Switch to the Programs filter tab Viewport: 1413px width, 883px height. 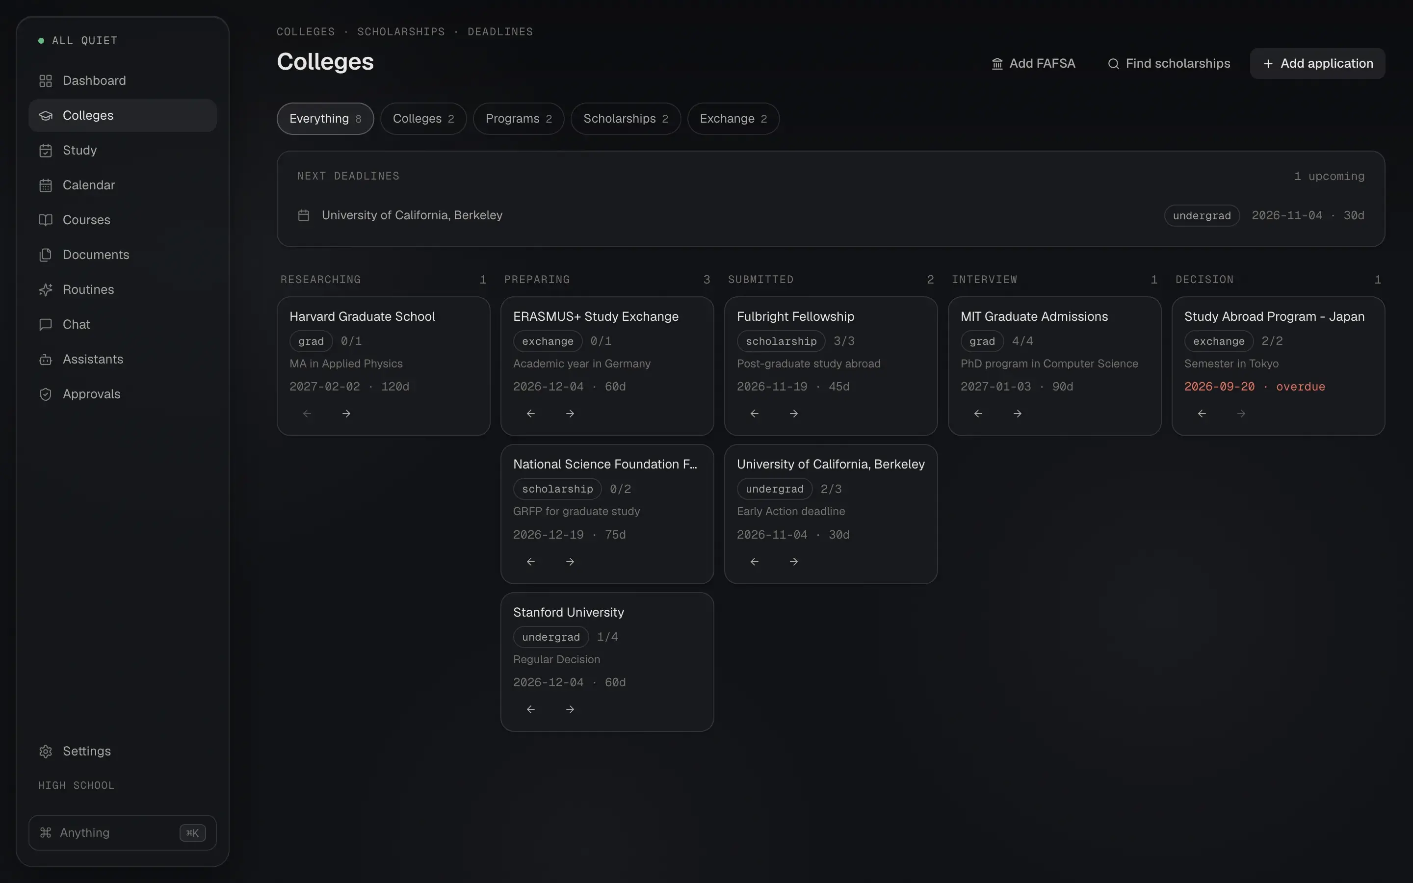pos(519,119)
